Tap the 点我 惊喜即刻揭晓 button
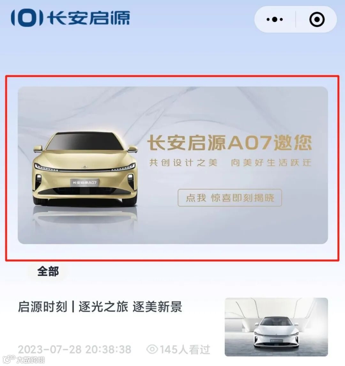Image resolution: width=345 pixels, height=366 pixels. (230, 198)
